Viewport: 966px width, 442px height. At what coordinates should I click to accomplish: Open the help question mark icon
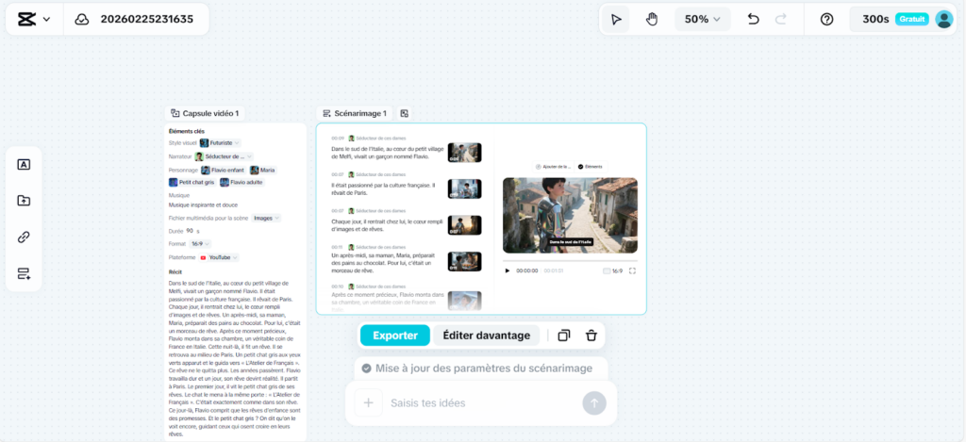coord(826,19)
